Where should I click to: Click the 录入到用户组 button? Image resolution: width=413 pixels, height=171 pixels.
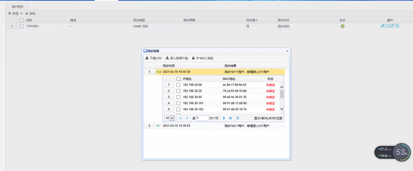[x=177, y=58]
